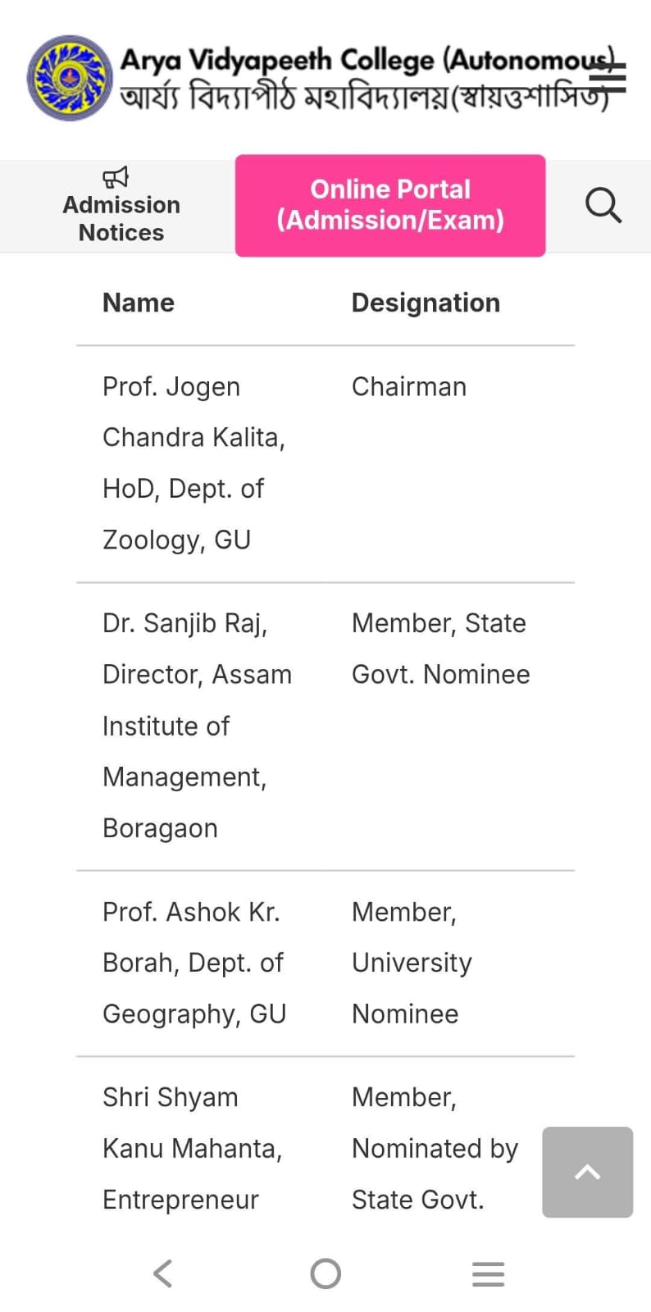Click the Arya Vidyapeeth College logo emblem
Viewport: 651px width, 1312px height.
click(70, 78)
